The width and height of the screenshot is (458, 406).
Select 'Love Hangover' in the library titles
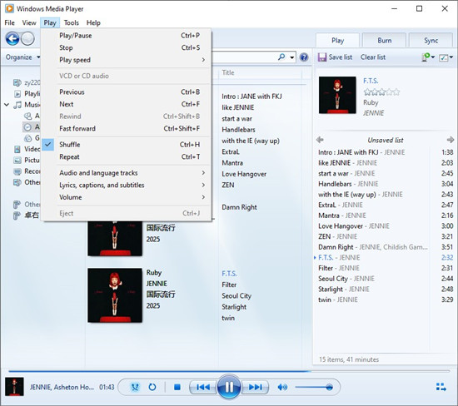click(244, 174)
